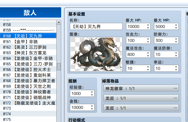188x122 pixels.
Task: Open the third drop item 龙皮 setting
Action: tap(141, 108)
